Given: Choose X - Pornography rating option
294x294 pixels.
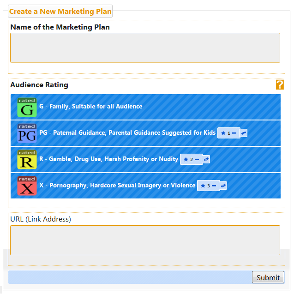Looking at the screenshot, I should (x=145, y=186).
